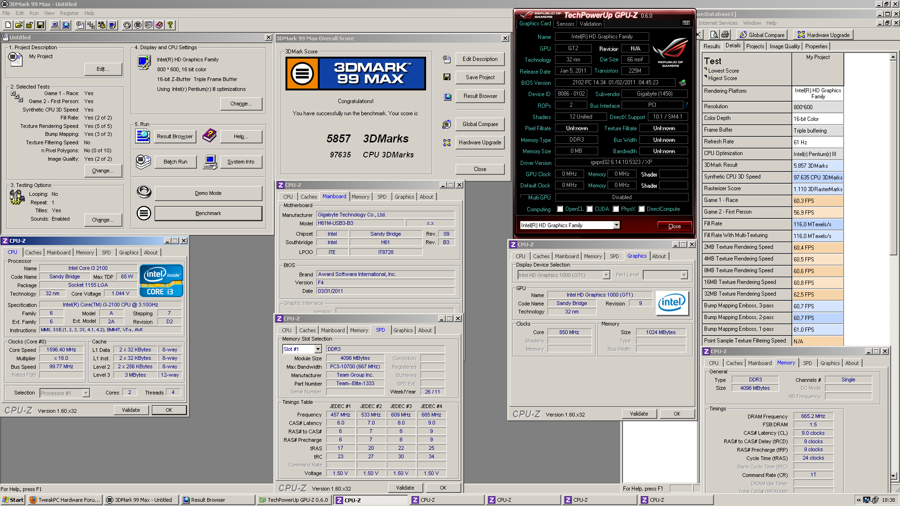Click the Bus Interface question mark in GPU-Z
Screen dimensions: 900x506
pos(687,105)
